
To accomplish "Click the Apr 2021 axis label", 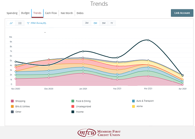I will click(x=182, y=89).
